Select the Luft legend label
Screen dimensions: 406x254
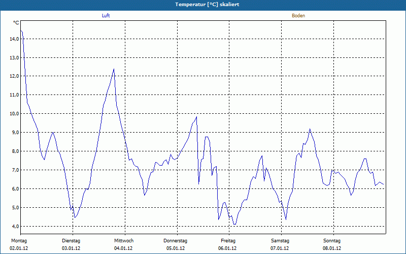(x=106, y=16)
